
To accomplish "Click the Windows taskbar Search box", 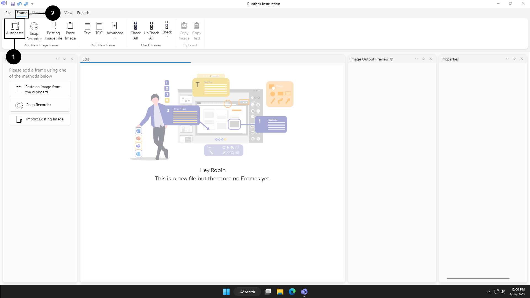I will coord(247,292).
